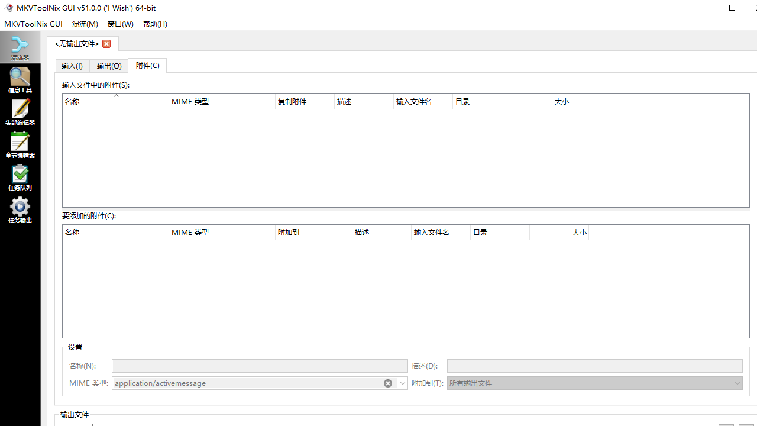Select the 头部编辑器 (Header editor) icon

pyautogui.click(x=20, y=112)
